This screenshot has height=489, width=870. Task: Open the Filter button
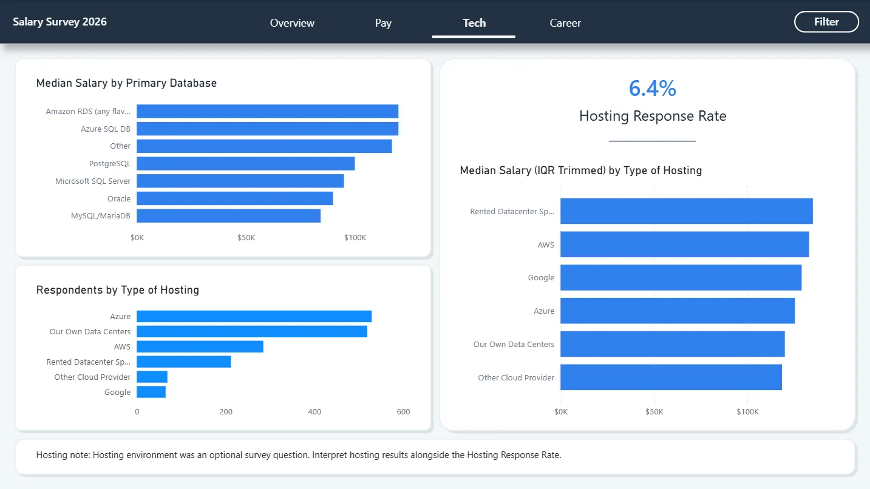tap(826, 22)
